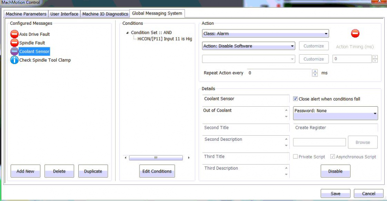The image size is (387, 201).
Task: Click the down arrow in Out of Coolant field
Action: (286, 116)
